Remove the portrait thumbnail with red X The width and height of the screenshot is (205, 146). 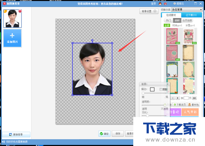(x=20, y=11)
